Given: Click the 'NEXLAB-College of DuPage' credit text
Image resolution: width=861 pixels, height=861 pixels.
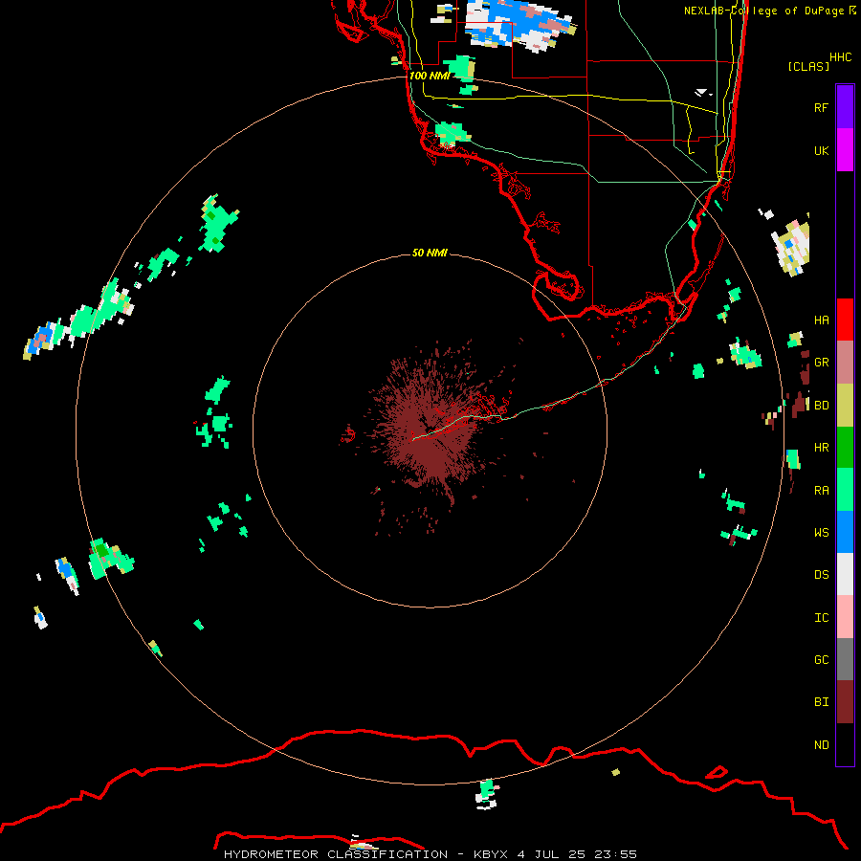Looking at the screenshot, I should coord(763,11).
